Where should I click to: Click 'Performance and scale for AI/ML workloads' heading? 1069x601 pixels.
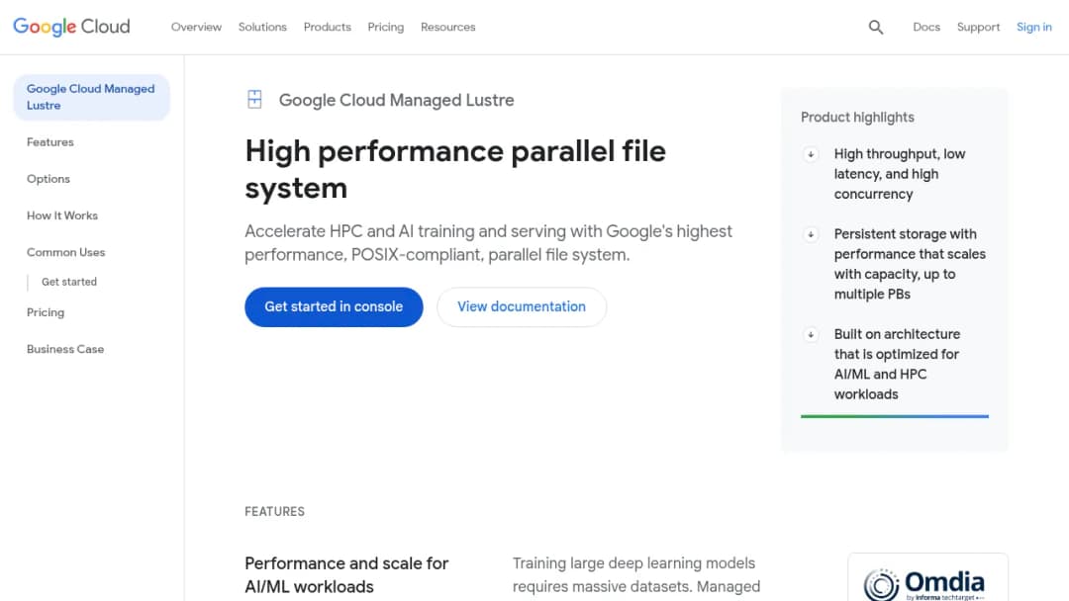coord(346,575)
